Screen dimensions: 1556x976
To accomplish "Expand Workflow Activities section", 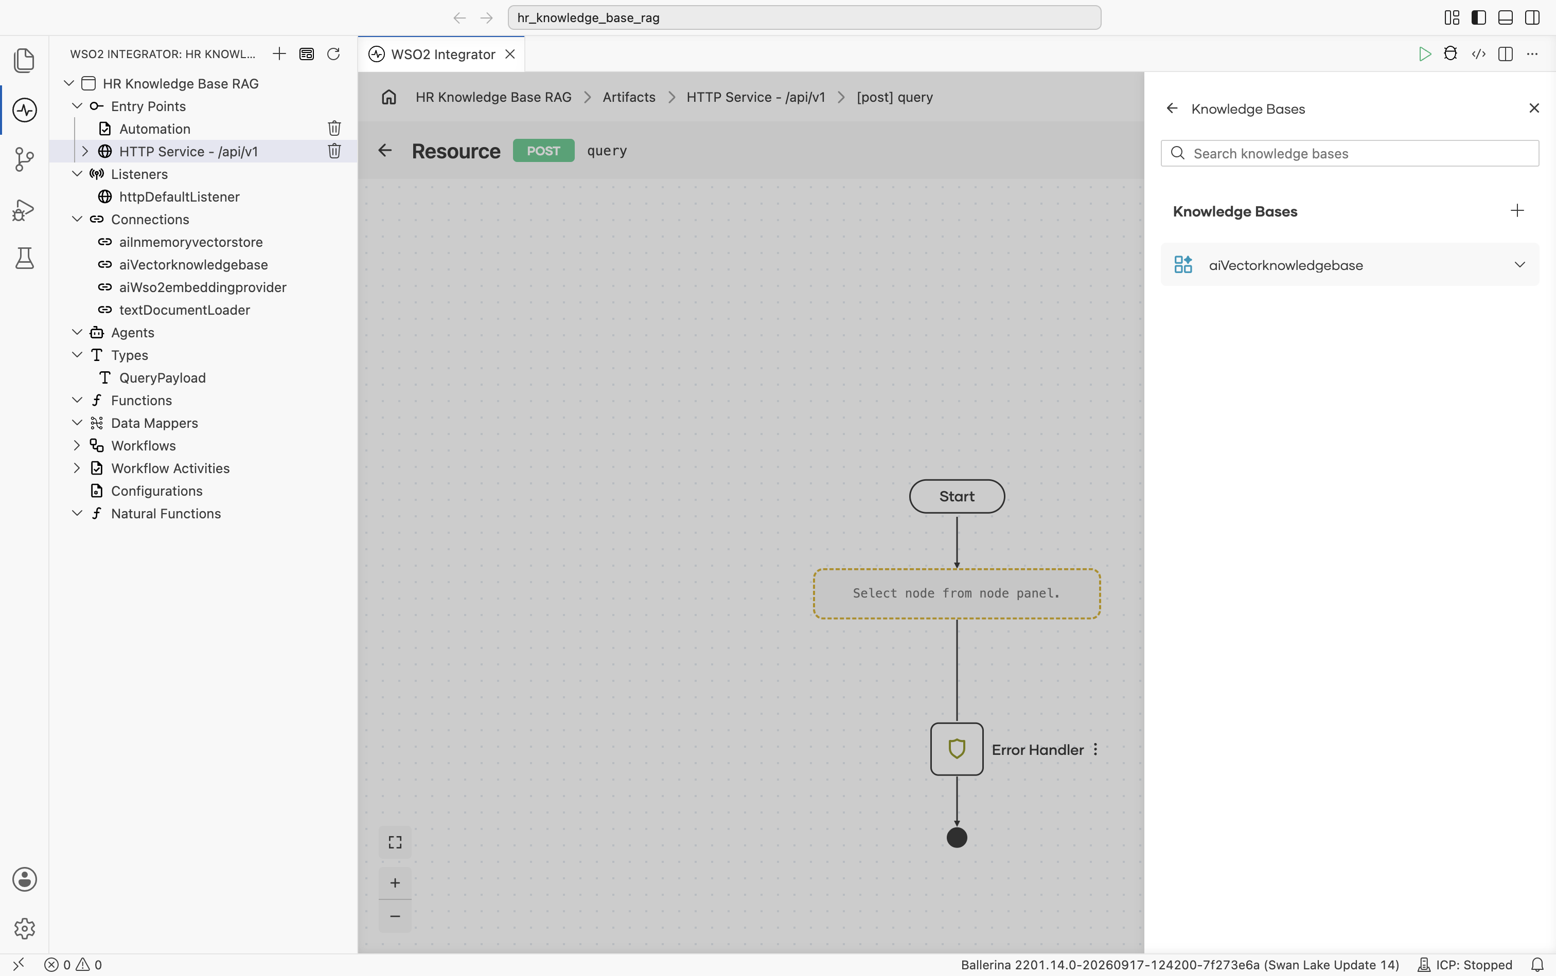I will pyautogui.click(x=77, y=468).
